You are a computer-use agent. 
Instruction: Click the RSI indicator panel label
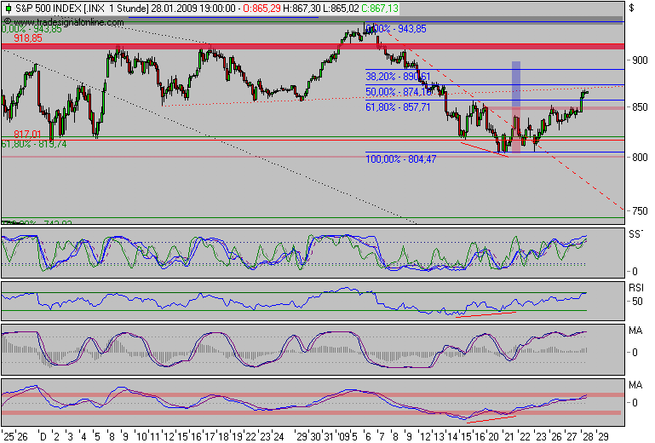click(635, 288)
